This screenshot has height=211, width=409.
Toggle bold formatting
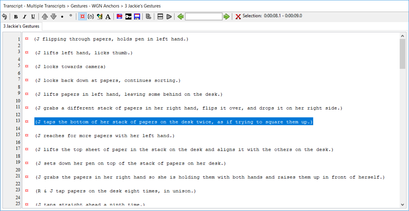tap(16, 17)
